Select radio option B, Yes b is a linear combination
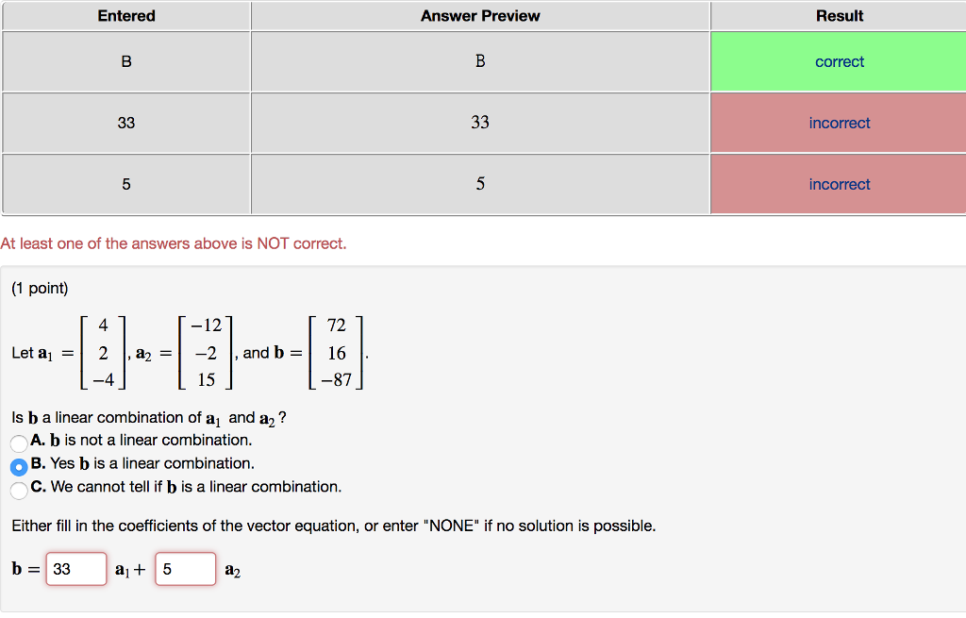The width and height of the screenshot is (966, 618). pos(19,463)
